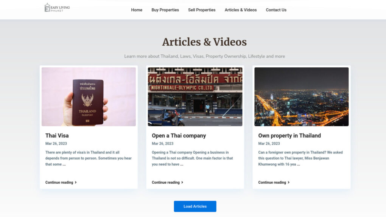Click the Own property article date text

pos(269,143)
